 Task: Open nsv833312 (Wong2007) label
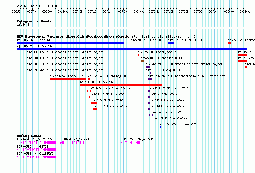tap(170, 118)
